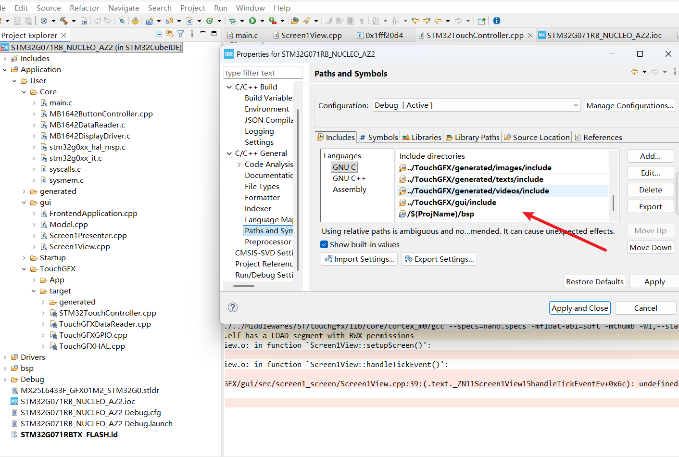Click the Delete button

650,190
